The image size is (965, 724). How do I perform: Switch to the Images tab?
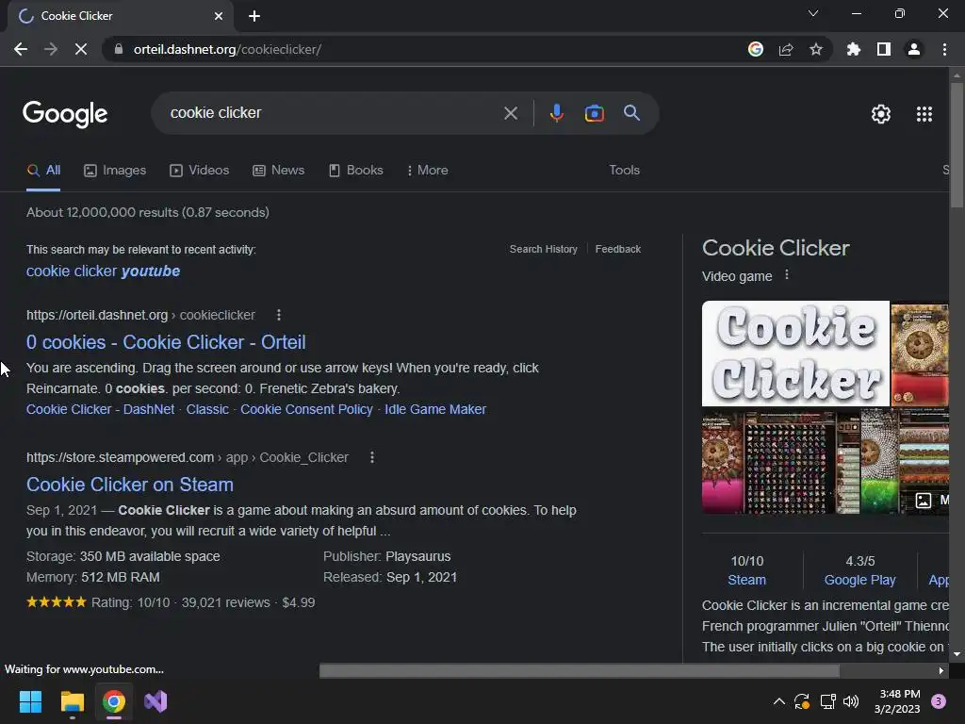(115, 171)
